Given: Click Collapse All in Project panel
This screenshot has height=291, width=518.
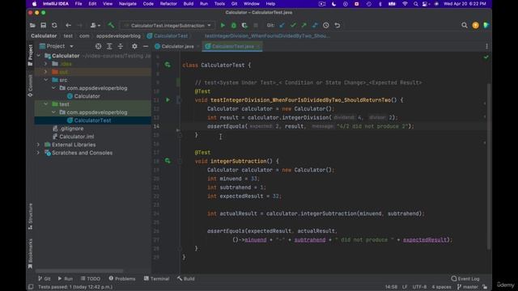Looking at the screenshot, I should [x=121, y=47].
